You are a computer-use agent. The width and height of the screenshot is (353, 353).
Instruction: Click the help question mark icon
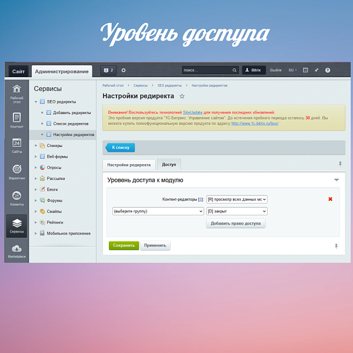[328, 70]
